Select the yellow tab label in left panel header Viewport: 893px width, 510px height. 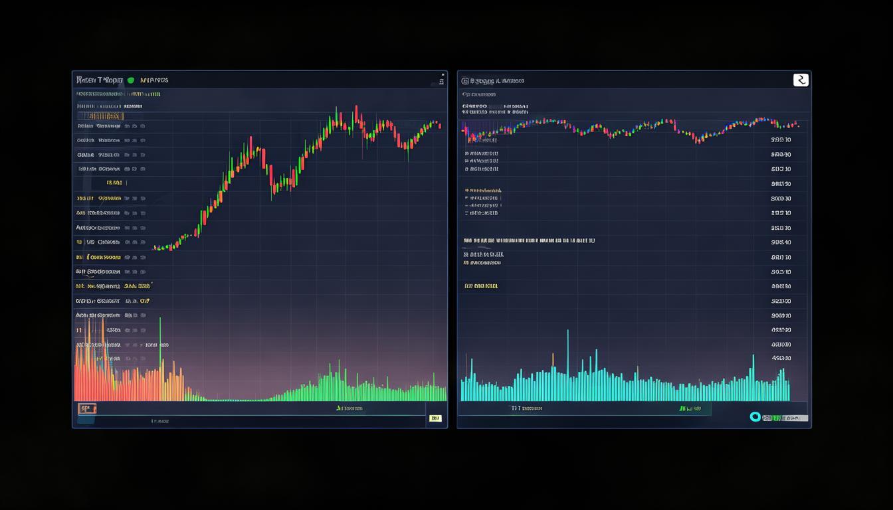tap(153, 80)
